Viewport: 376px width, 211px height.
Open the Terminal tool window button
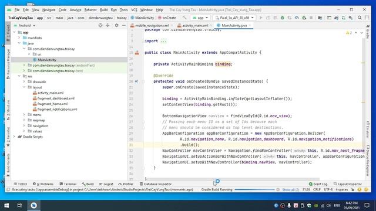(68, 184)
